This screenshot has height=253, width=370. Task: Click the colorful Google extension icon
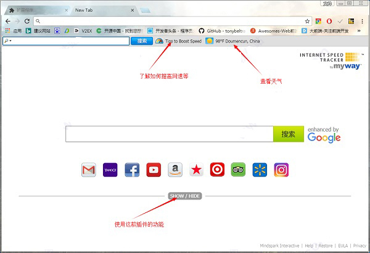318,21
